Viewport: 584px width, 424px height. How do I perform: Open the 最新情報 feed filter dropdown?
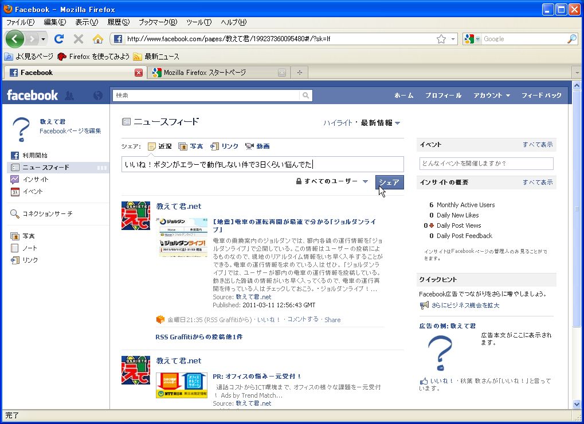click(x=381, y=122)
